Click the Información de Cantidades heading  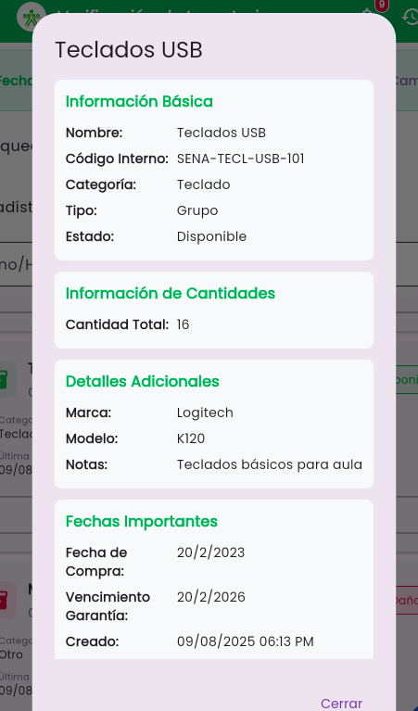[x=171, y=293]
